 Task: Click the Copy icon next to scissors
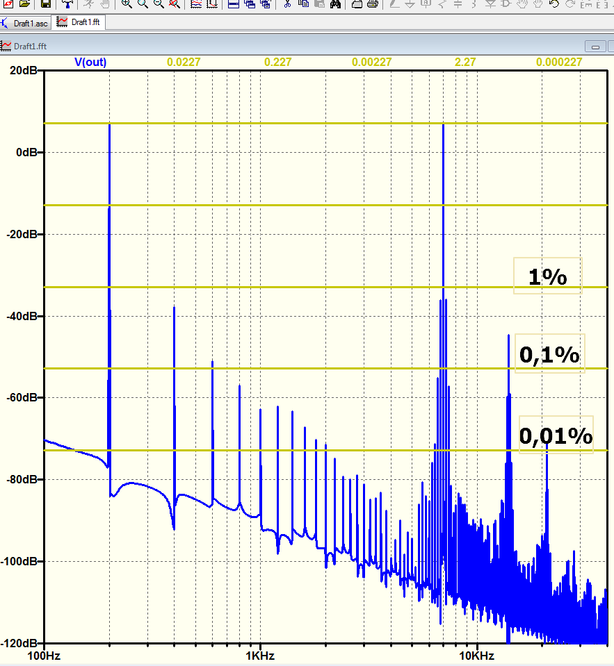[303, 4]
